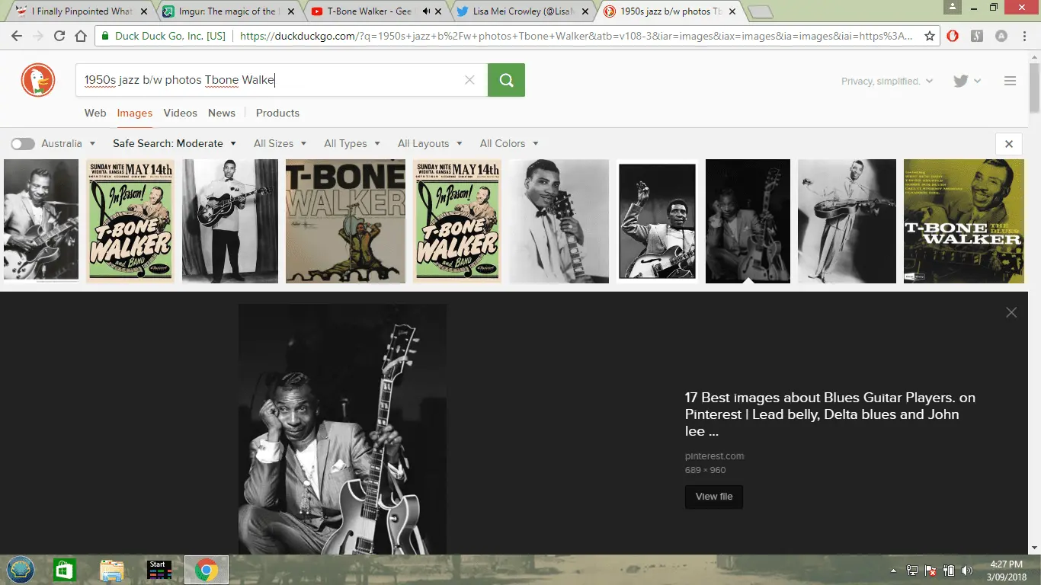Click the green search magnifier button
This screenshot has height=585, width=1041.
pos(506,80)
